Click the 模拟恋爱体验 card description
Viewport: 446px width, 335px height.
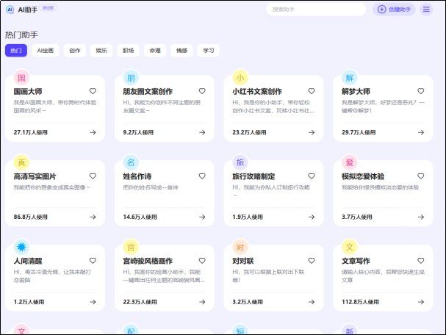[380, 187]
